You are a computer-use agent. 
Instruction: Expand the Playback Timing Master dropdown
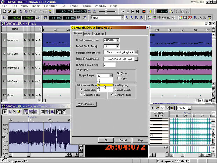(x=136, y=52)
